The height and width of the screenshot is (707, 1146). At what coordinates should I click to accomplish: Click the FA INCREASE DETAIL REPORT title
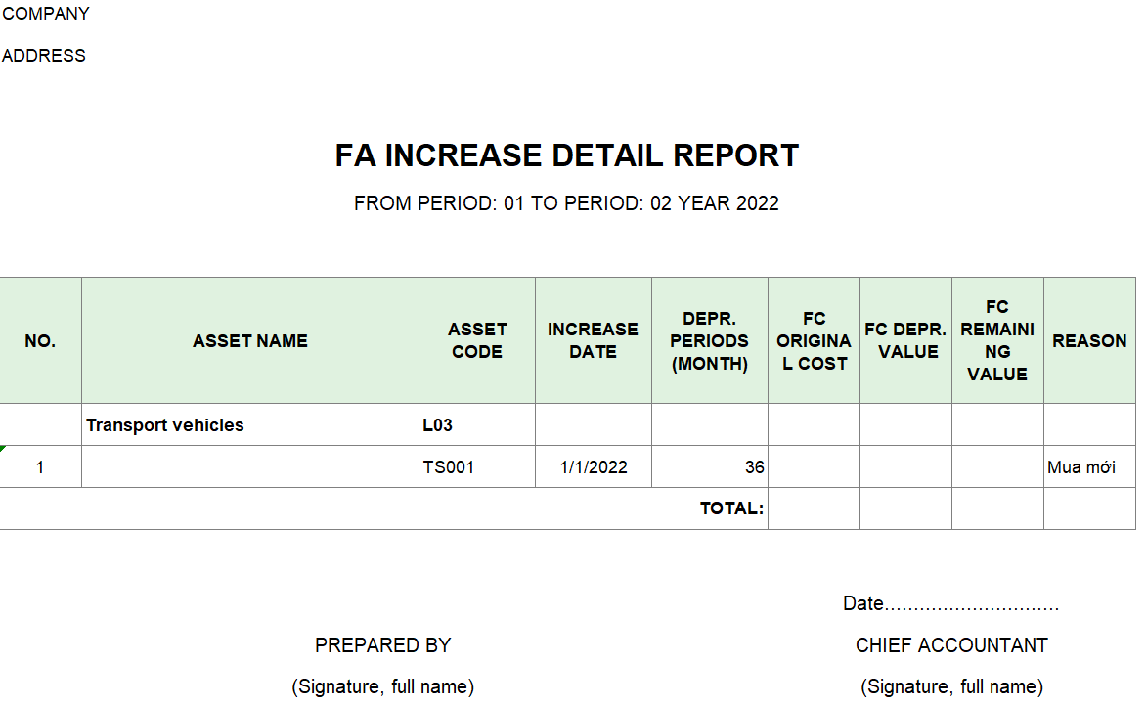tap(567, 155)
